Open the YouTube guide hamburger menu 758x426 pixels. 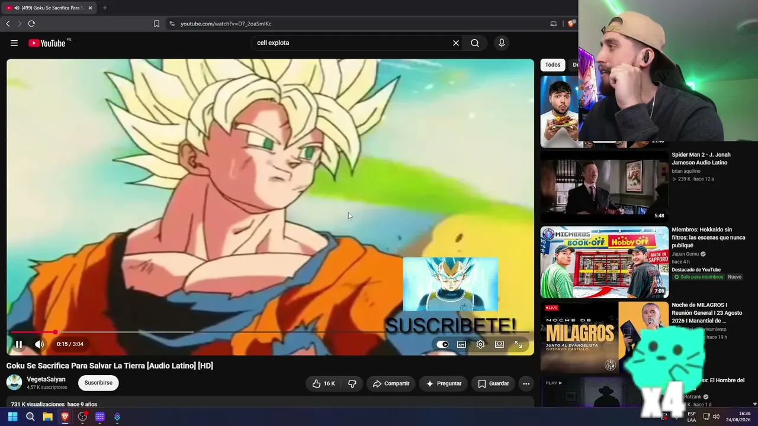coord(14,43)
